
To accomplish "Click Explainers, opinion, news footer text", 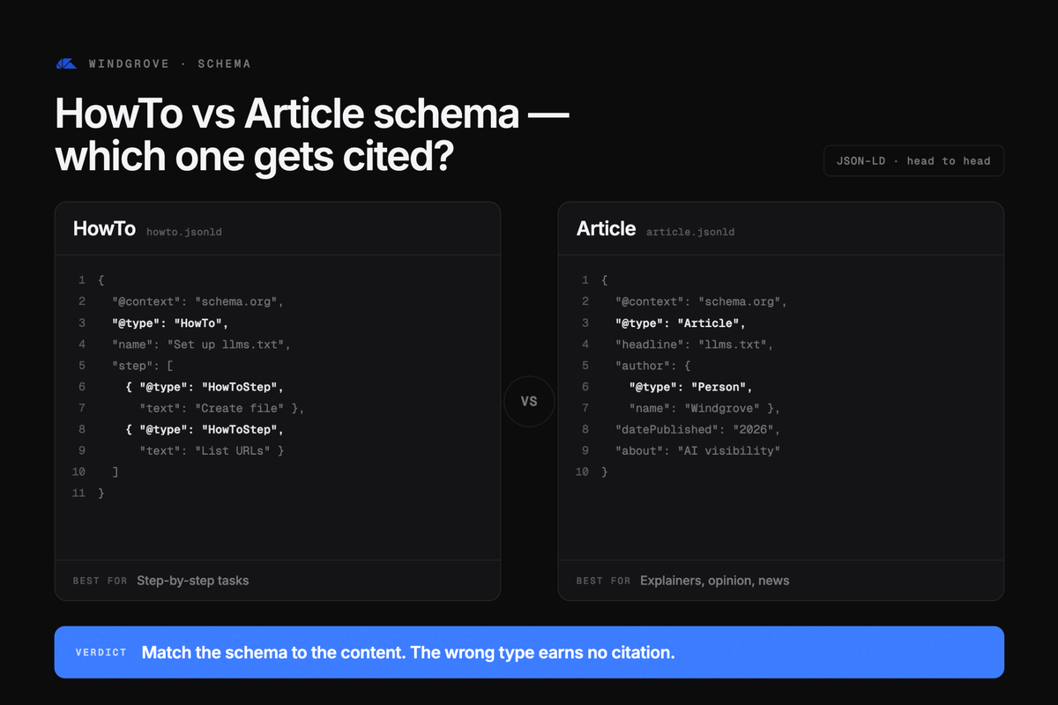I will [715, 581].
